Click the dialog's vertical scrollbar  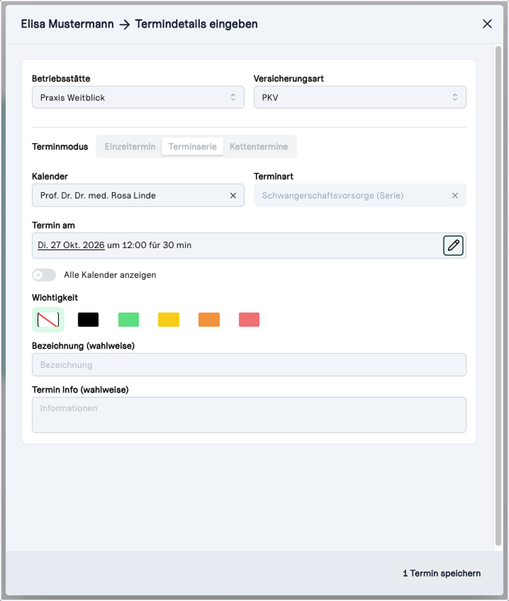[498, 296]
